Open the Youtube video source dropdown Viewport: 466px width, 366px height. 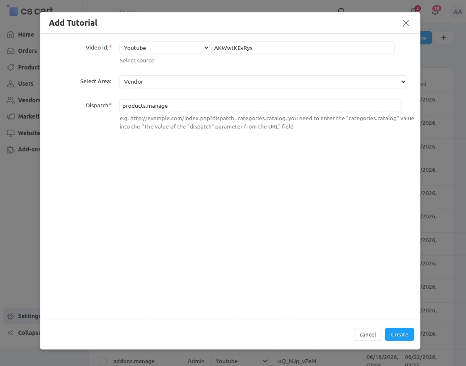165,48
